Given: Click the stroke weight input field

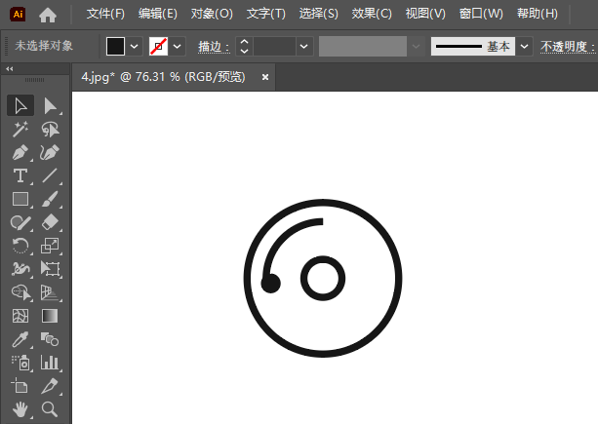Looking at the screenshot, I should point(274,47).
